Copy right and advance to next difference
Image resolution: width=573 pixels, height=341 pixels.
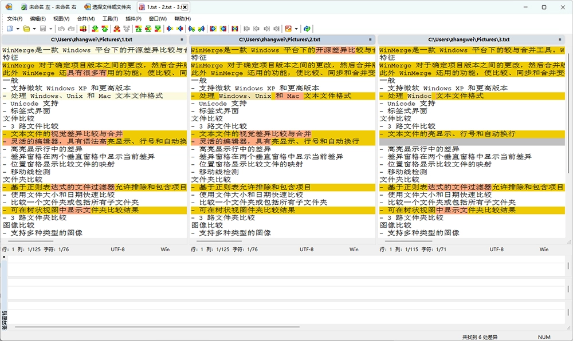(191, 29)
